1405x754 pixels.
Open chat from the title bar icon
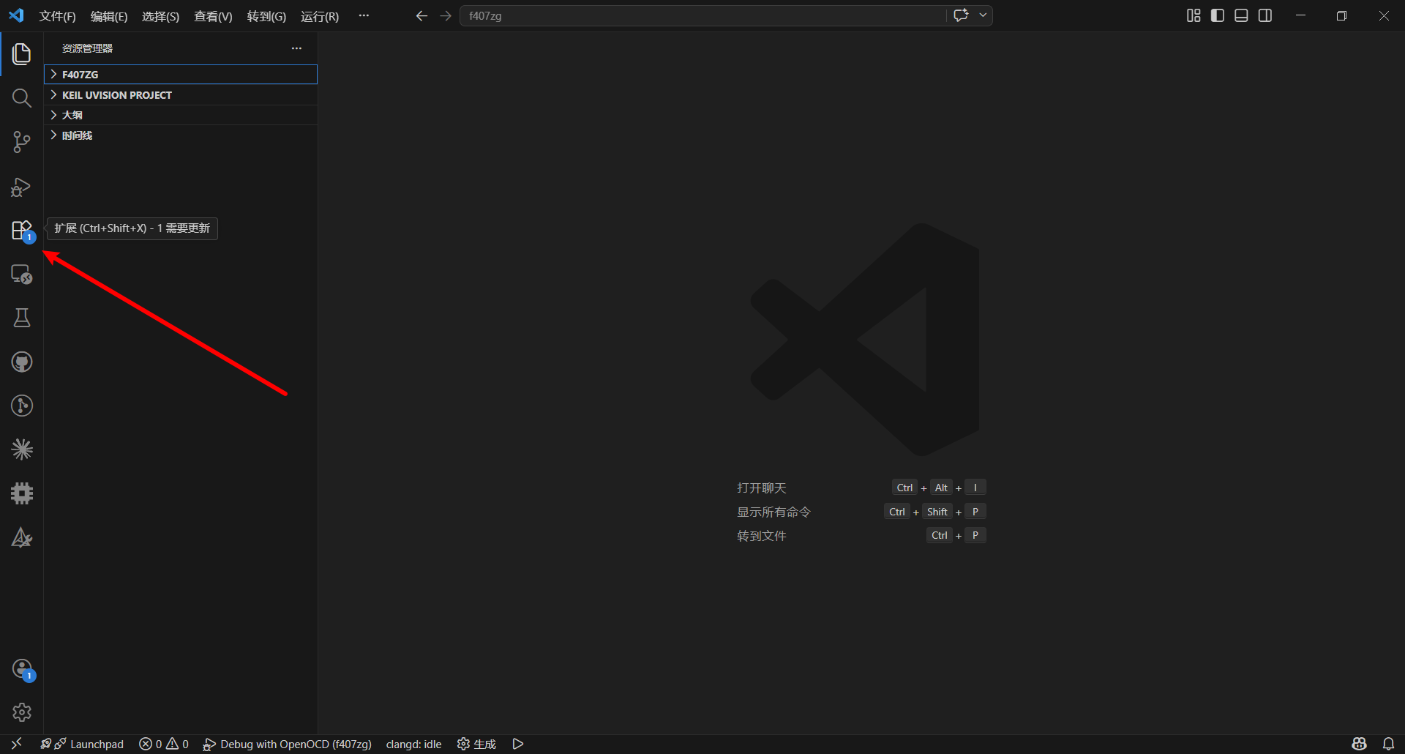click(x=962, y=15)
